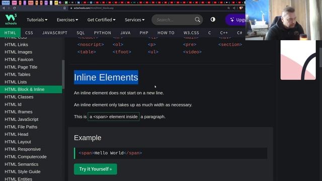Click the <ul> tag link

[x=153, y=52]
